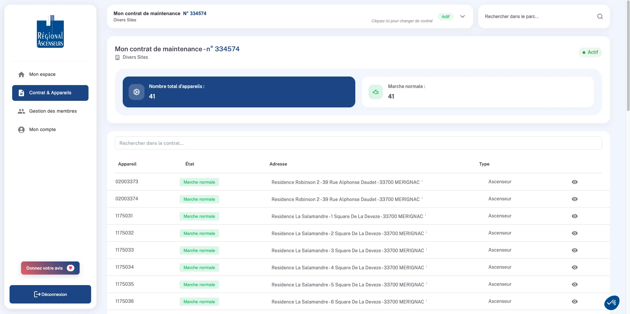Viewport: 630px width, 314px height.
Task: Toggle the eye icon for appareil 1175036
Action: click(x=575, y=302)
